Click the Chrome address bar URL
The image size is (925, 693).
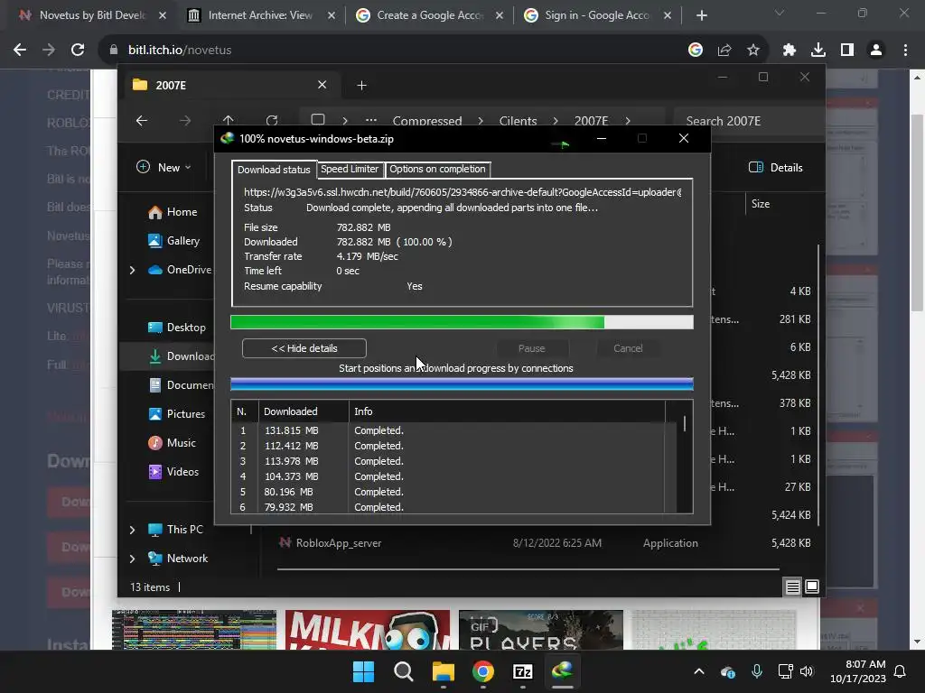(x=180, y=51)
